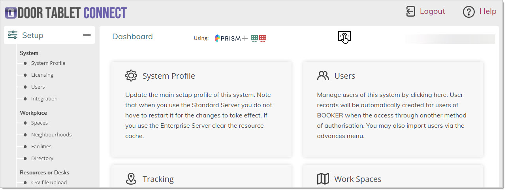Click the Logout link
Image resolution: width=506 pixels, height=191 pixels.
point(432,11)
